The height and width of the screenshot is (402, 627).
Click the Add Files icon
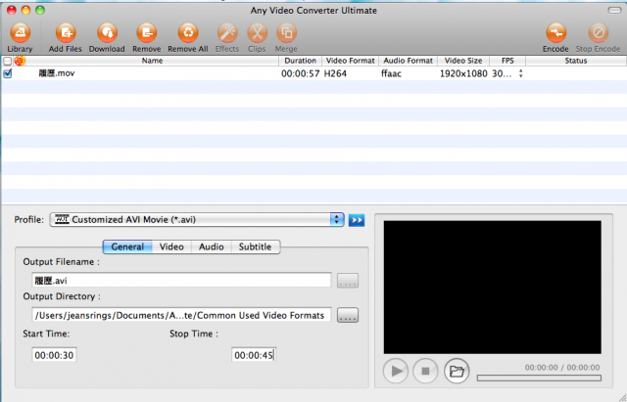(66, 32)
